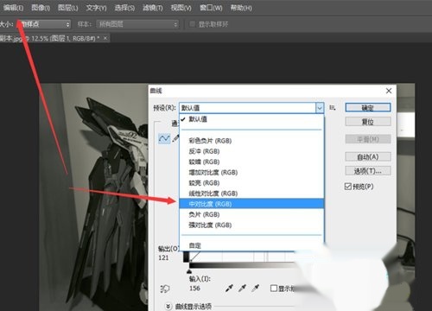
Task: Open the 视图(V) menu
Action: (x=181, y=8)
